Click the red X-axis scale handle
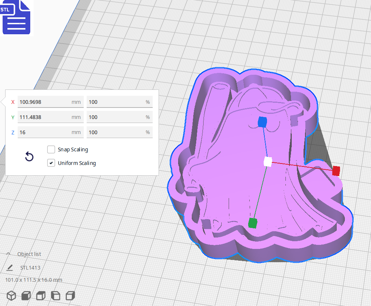This screenshot has height=306, width=371. (x=336, y=171)
